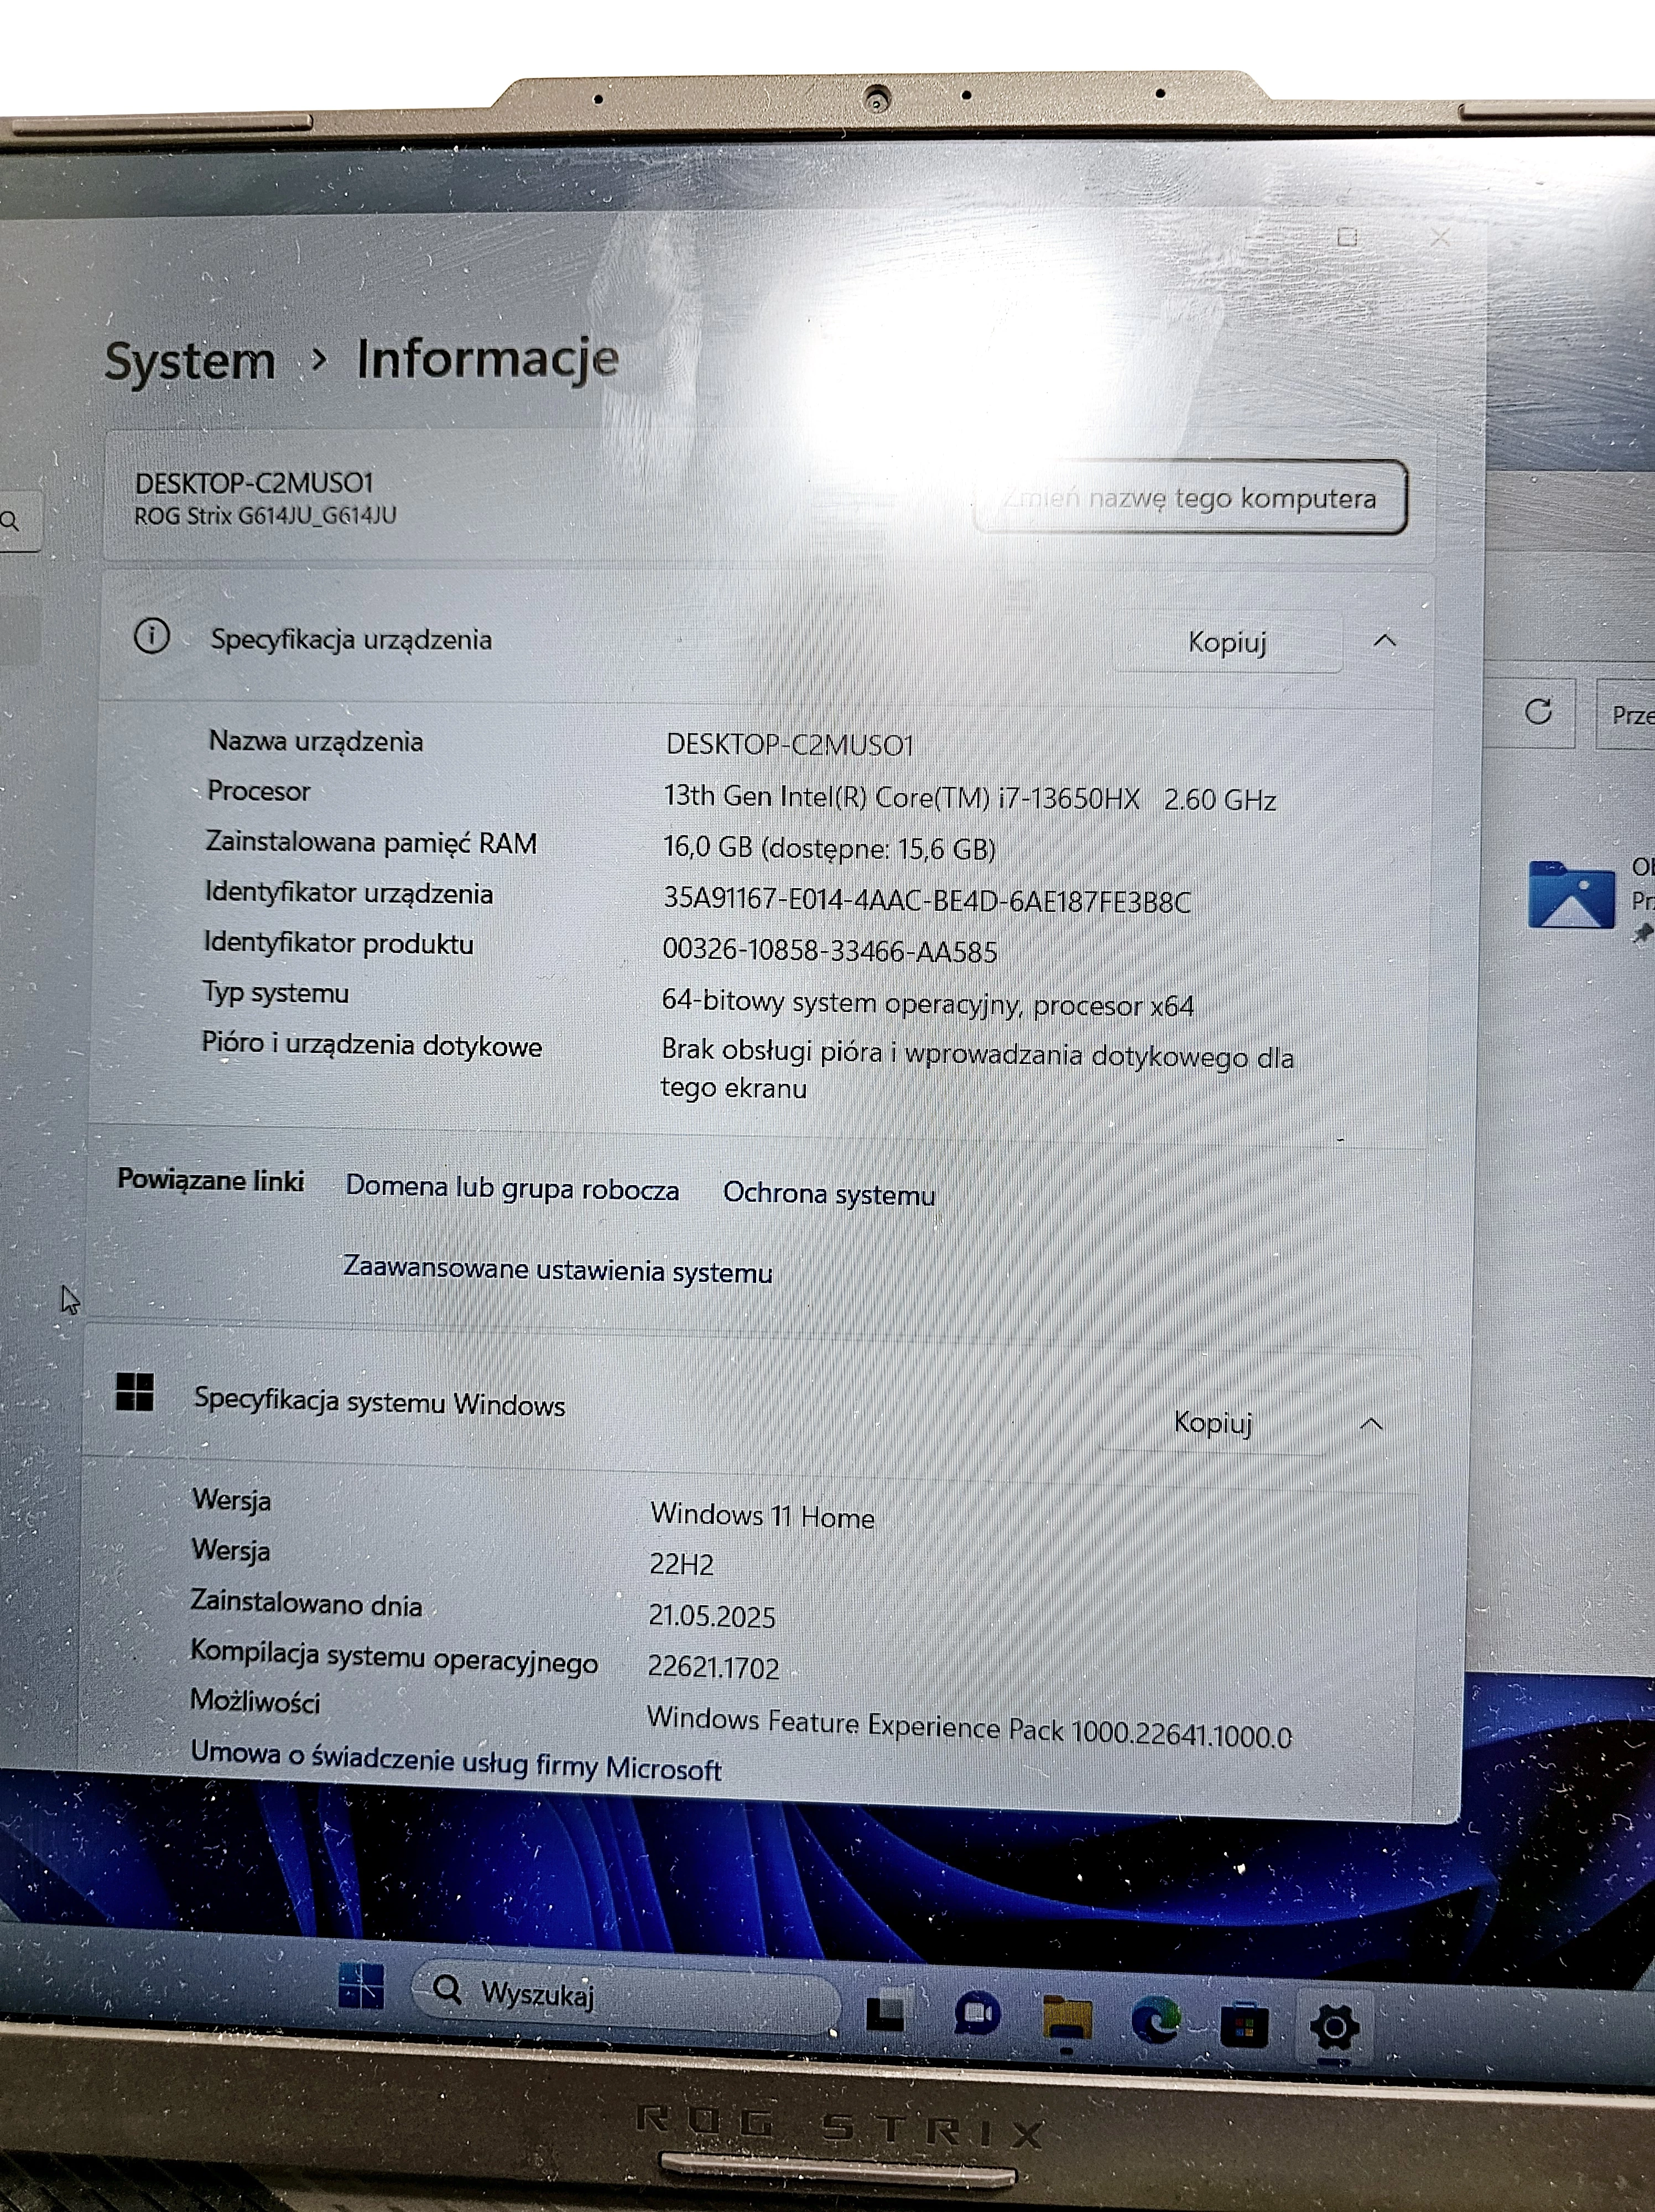Copy device specs with the Kopiuj button

coord(1227,642)
